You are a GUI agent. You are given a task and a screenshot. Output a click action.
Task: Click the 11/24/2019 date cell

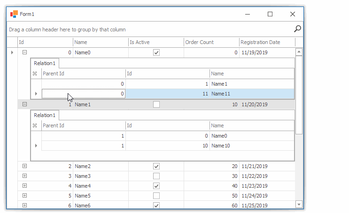[x=267, y=196]
